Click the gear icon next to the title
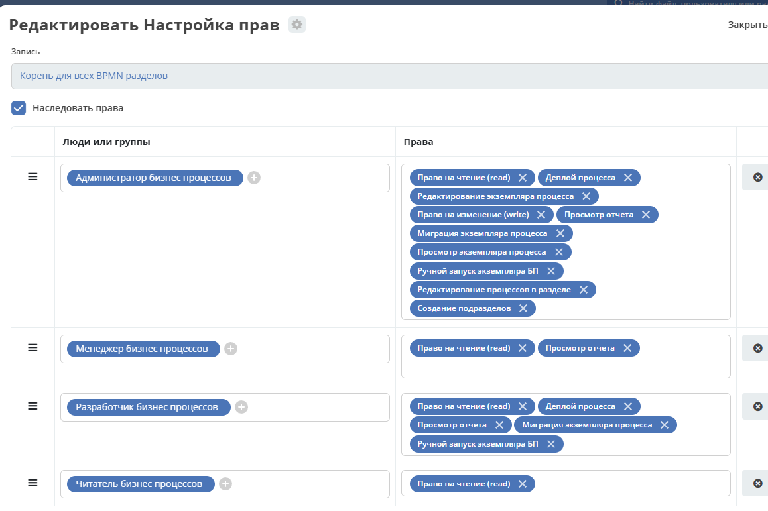Screen dimensions: 768x511 (297, 25)
